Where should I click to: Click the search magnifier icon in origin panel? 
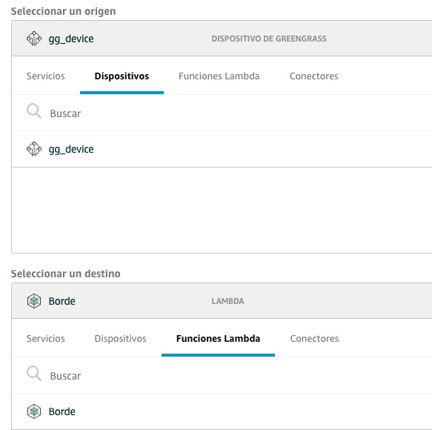pyautogui.click(x=34, y=111)
